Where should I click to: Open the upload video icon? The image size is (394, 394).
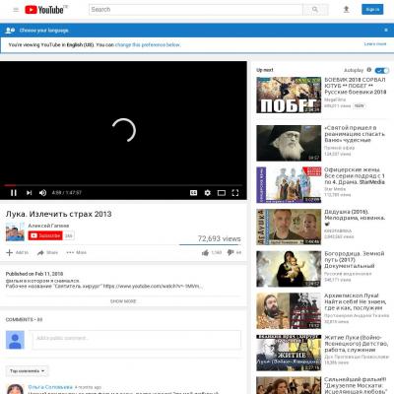(346, 10)
